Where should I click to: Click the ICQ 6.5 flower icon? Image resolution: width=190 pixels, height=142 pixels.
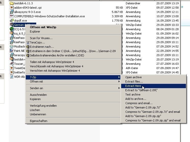[x=12, y=29]
